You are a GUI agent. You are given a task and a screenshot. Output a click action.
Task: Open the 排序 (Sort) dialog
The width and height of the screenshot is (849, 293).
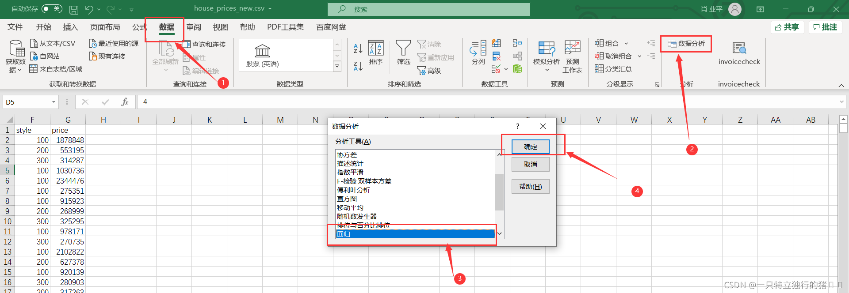376,53
